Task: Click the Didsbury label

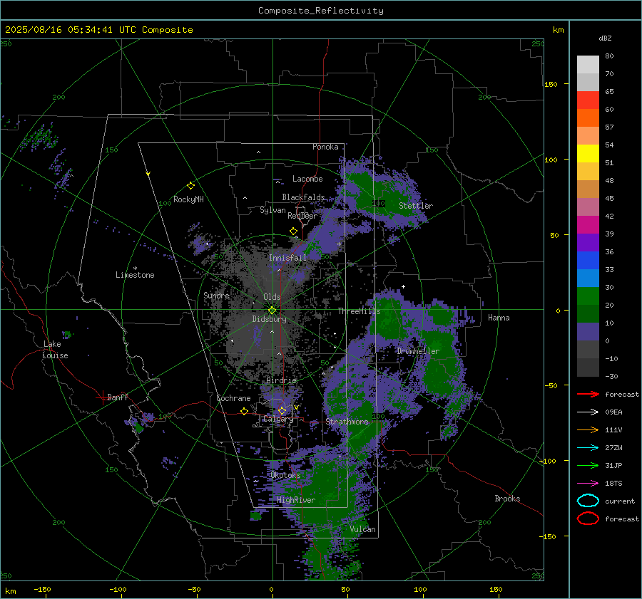Action: click(269, 319)
